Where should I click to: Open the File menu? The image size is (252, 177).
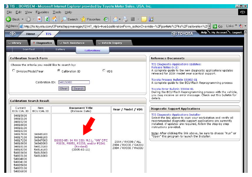pos(9,12)
